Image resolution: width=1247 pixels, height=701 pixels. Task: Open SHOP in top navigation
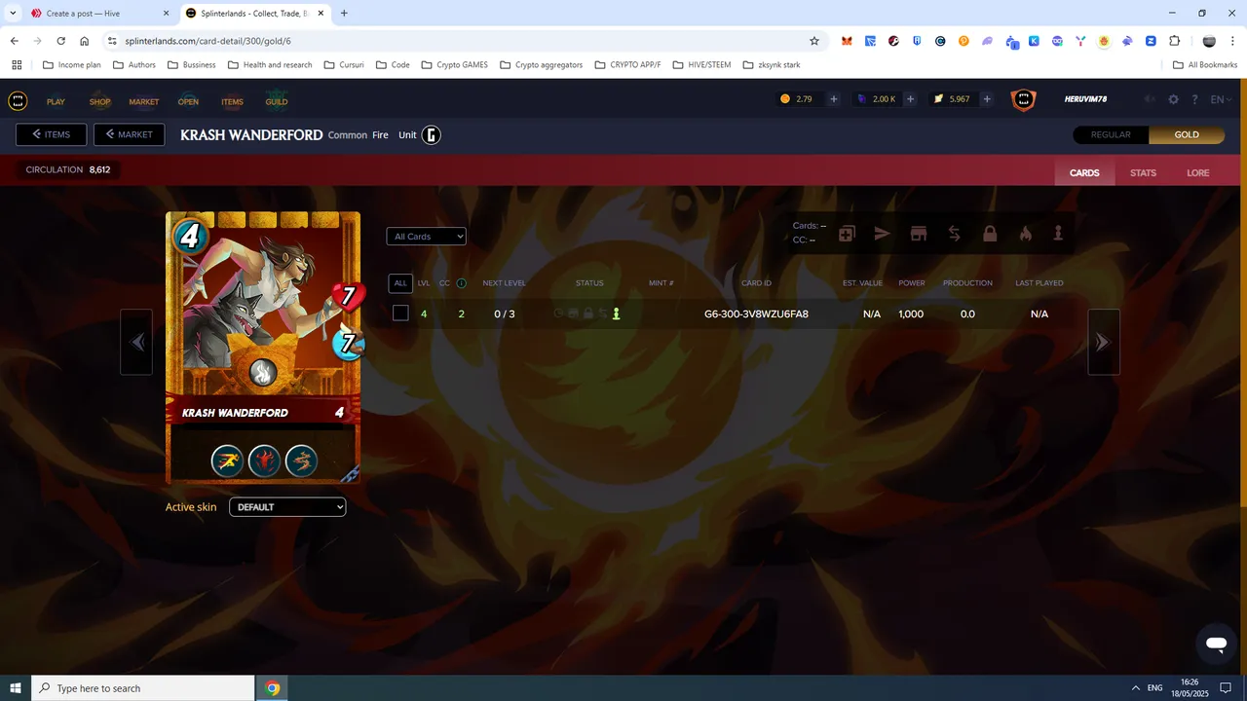pos(99,101)
